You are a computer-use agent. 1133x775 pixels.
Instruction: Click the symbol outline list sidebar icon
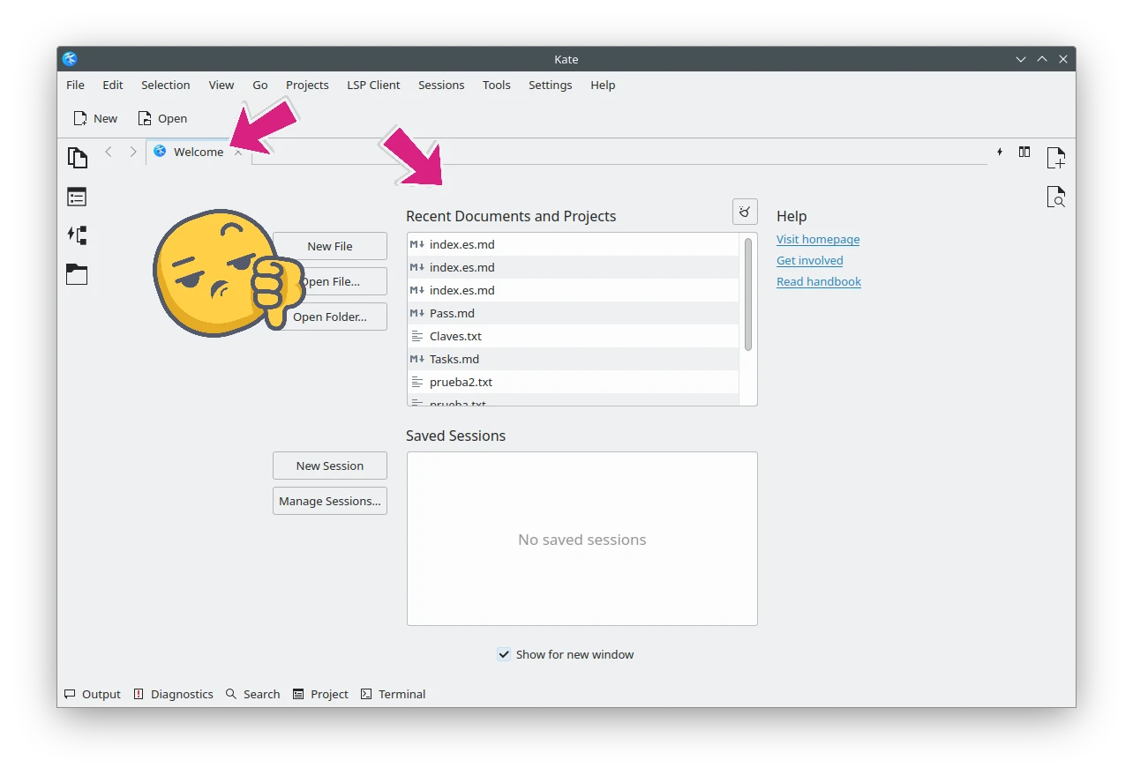tap(78, 197)
